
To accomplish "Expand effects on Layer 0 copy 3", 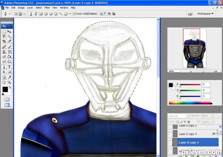I will click(x=217, y=134).
